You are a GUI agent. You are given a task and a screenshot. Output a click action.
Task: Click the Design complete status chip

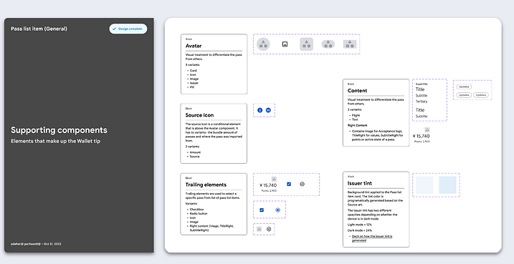click(x=128, y=29)
